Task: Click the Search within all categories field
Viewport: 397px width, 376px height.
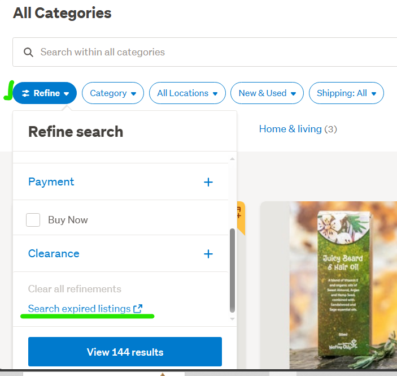Action: tap(215, 52)
